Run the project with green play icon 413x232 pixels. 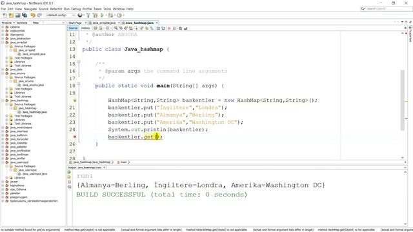click(x=102, y=15)
